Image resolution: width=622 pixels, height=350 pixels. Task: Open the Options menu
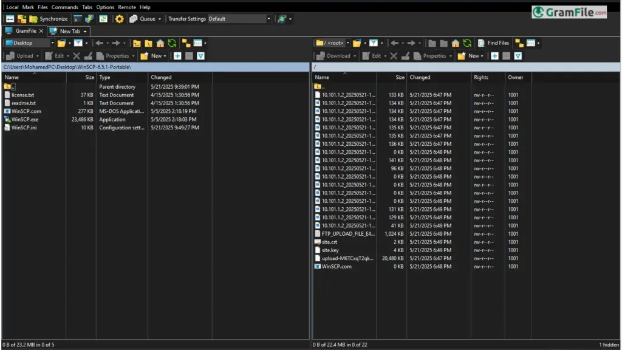coord(105,7)
